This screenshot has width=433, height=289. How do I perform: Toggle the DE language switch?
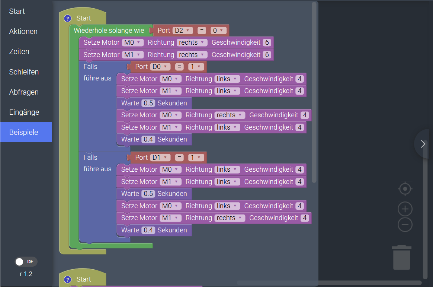coord(26,262)
